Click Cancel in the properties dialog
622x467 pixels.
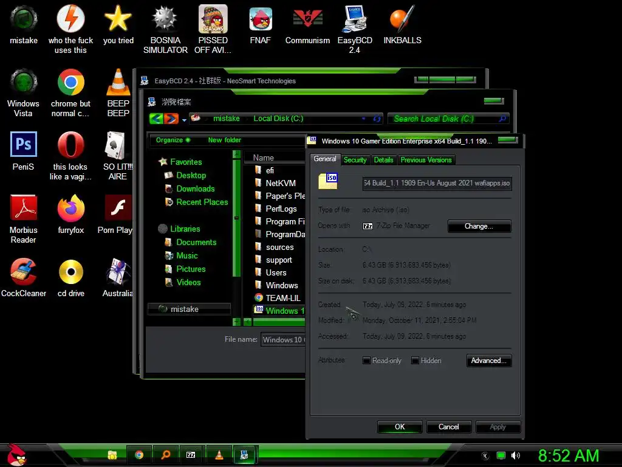449,427
